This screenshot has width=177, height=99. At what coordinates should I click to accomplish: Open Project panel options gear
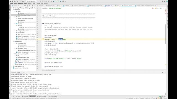point(33,6)
